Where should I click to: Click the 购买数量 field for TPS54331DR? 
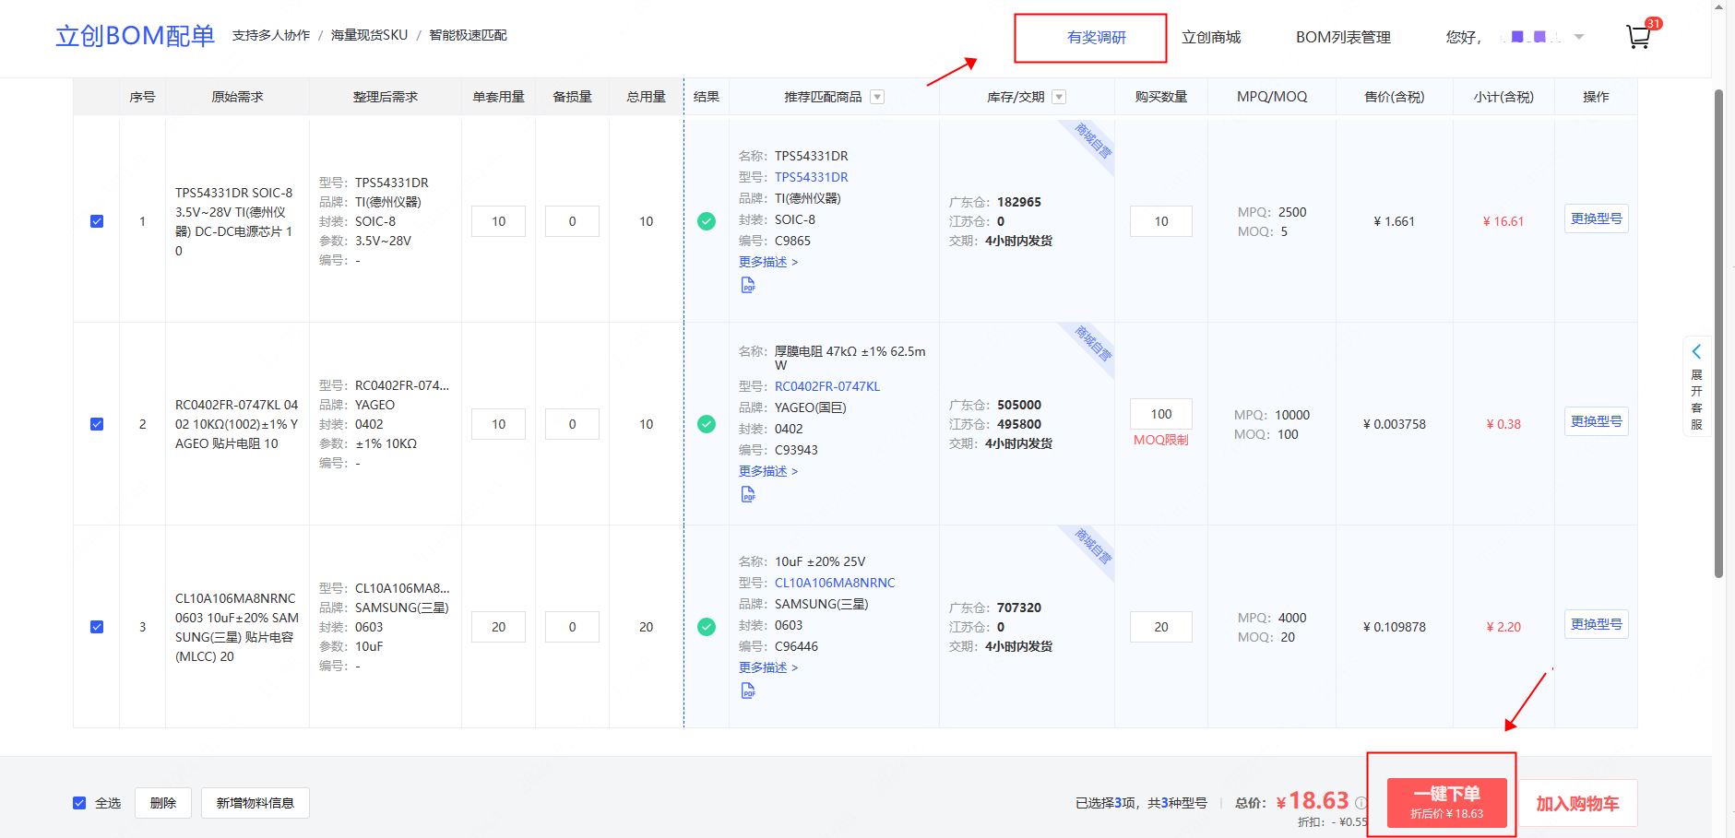pyautogui.click(x=1161, y=221)
